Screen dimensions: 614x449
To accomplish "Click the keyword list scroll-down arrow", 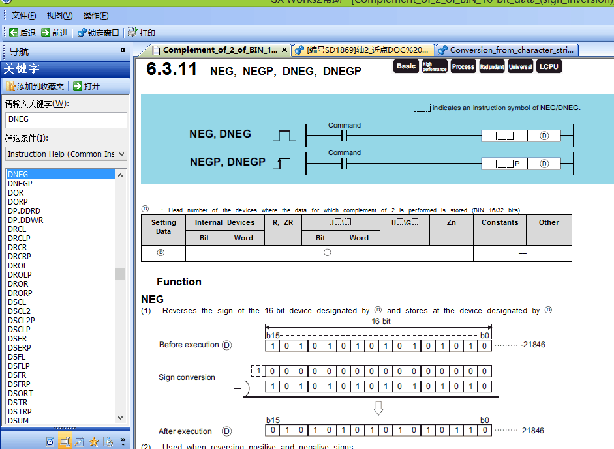I will (x=120, y=418).
